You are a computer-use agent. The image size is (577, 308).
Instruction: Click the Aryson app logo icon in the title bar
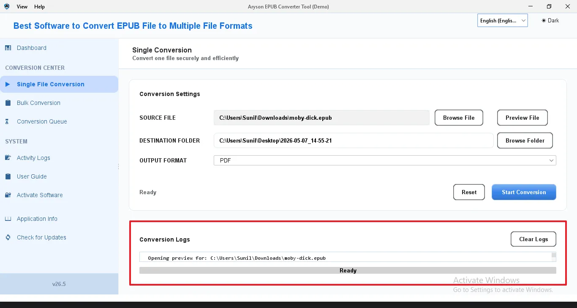coord(6,6)
